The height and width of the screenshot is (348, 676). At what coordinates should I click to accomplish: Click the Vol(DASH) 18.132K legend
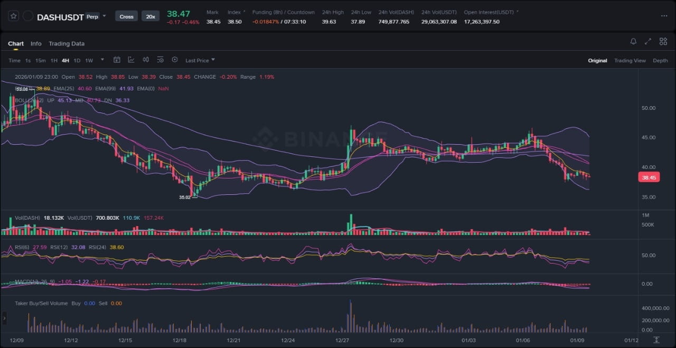tap(40, 218)
